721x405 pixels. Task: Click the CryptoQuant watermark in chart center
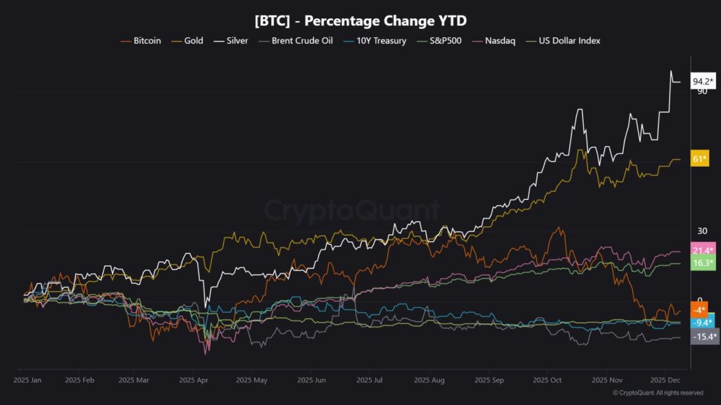[352, 210]
